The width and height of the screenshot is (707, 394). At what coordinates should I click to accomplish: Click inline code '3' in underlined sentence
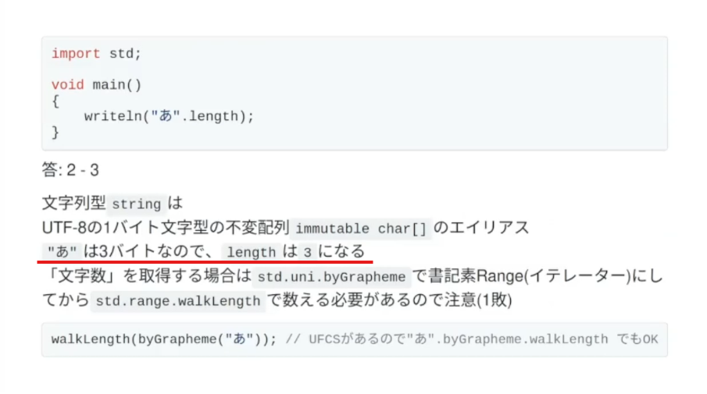pyautogui.click(x=308, y=252)
